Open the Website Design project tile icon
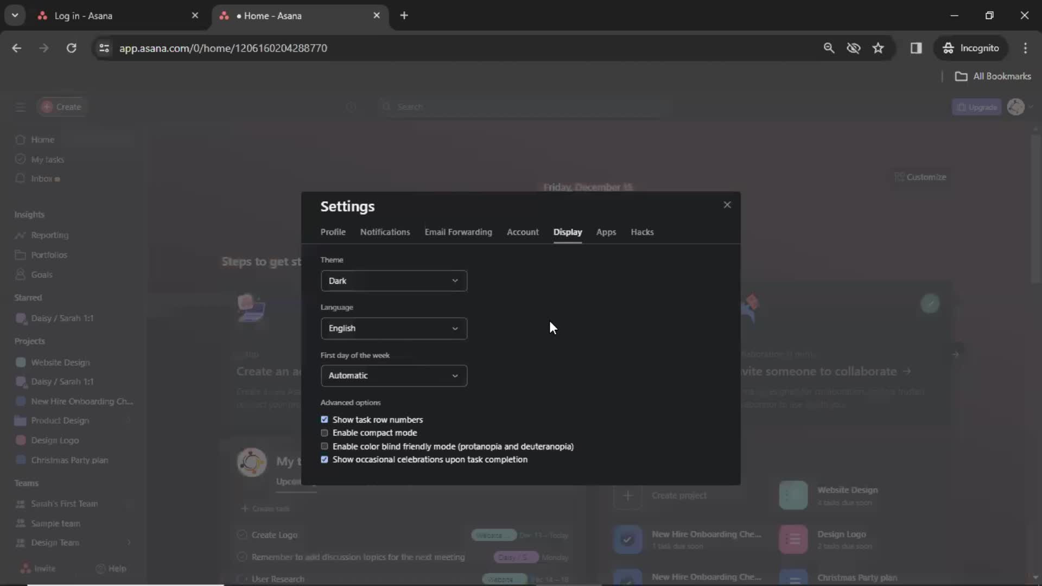This screenshot has height=586, width=1042. click(793, 495)
